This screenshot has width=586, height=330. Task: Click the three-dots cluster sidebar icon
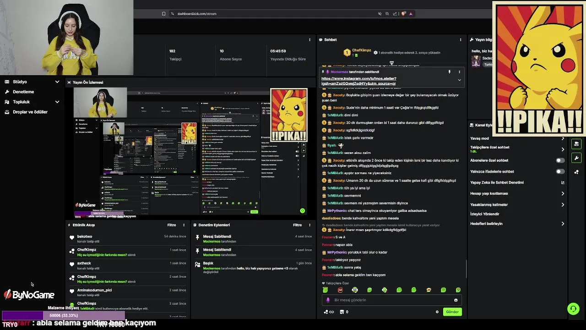576,172
